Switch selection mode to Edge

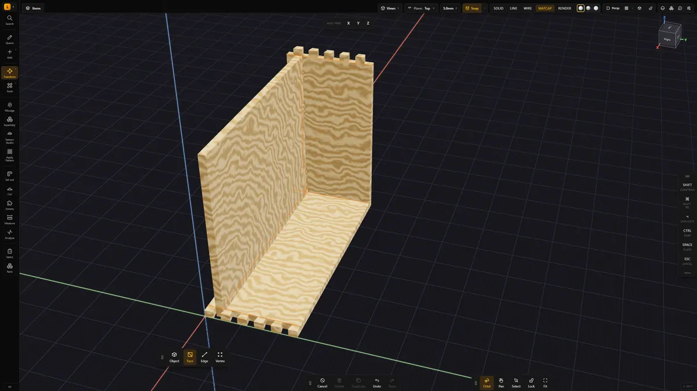(x=204, y=357)
